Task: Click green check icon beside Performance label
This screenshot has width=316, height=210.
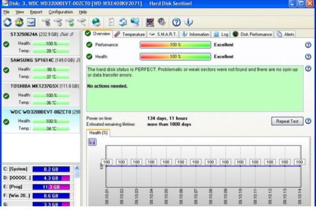Action: point(89,45)
